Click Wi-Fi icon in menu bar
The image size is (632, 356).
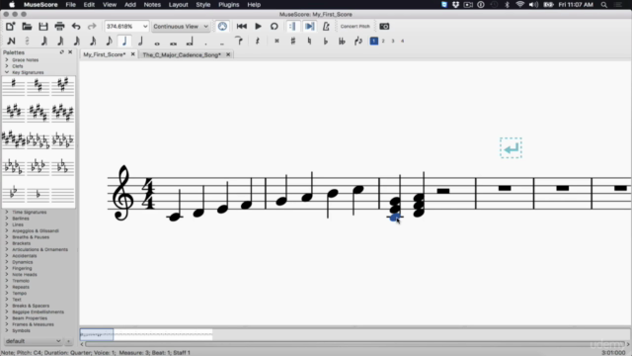click(x=520, y=4)
